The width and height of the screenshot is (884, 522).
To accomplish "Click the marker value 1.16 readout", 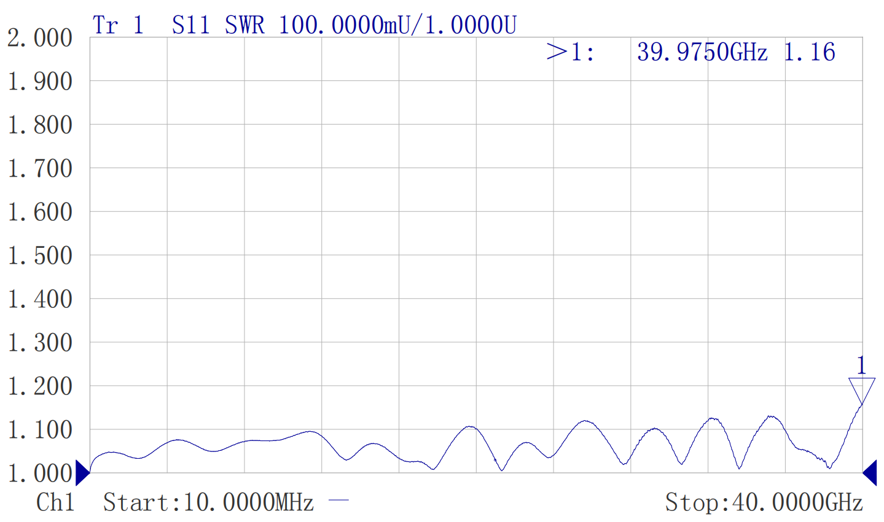I will [x=809, y=52].
